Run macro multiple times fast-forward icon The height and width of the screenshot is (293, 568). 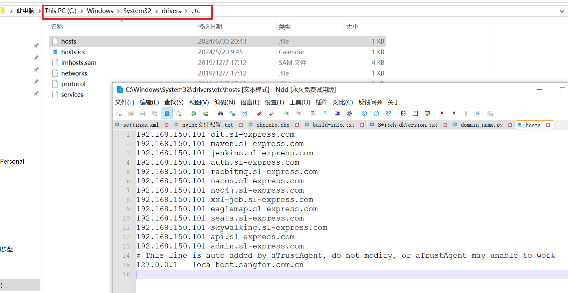click(478, 113)
